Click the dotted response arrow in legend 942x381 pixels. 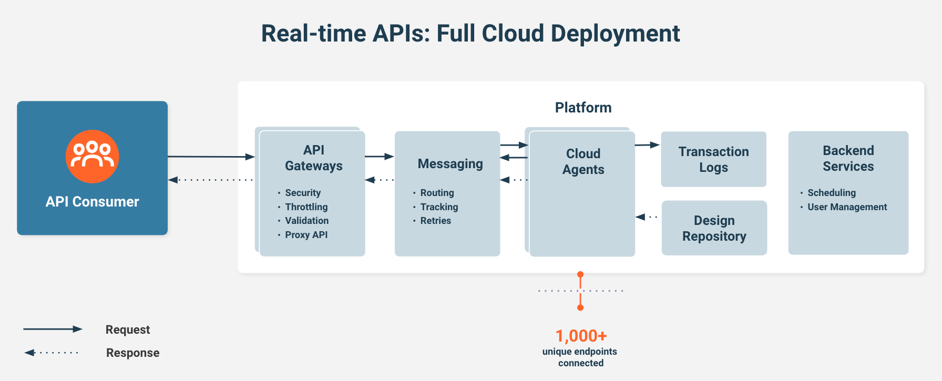[52, 353]
